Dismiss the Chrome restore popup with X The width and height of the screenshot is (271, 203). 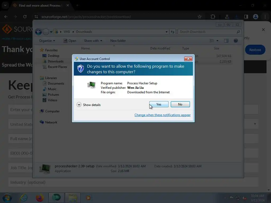click(x=263, y=30)
